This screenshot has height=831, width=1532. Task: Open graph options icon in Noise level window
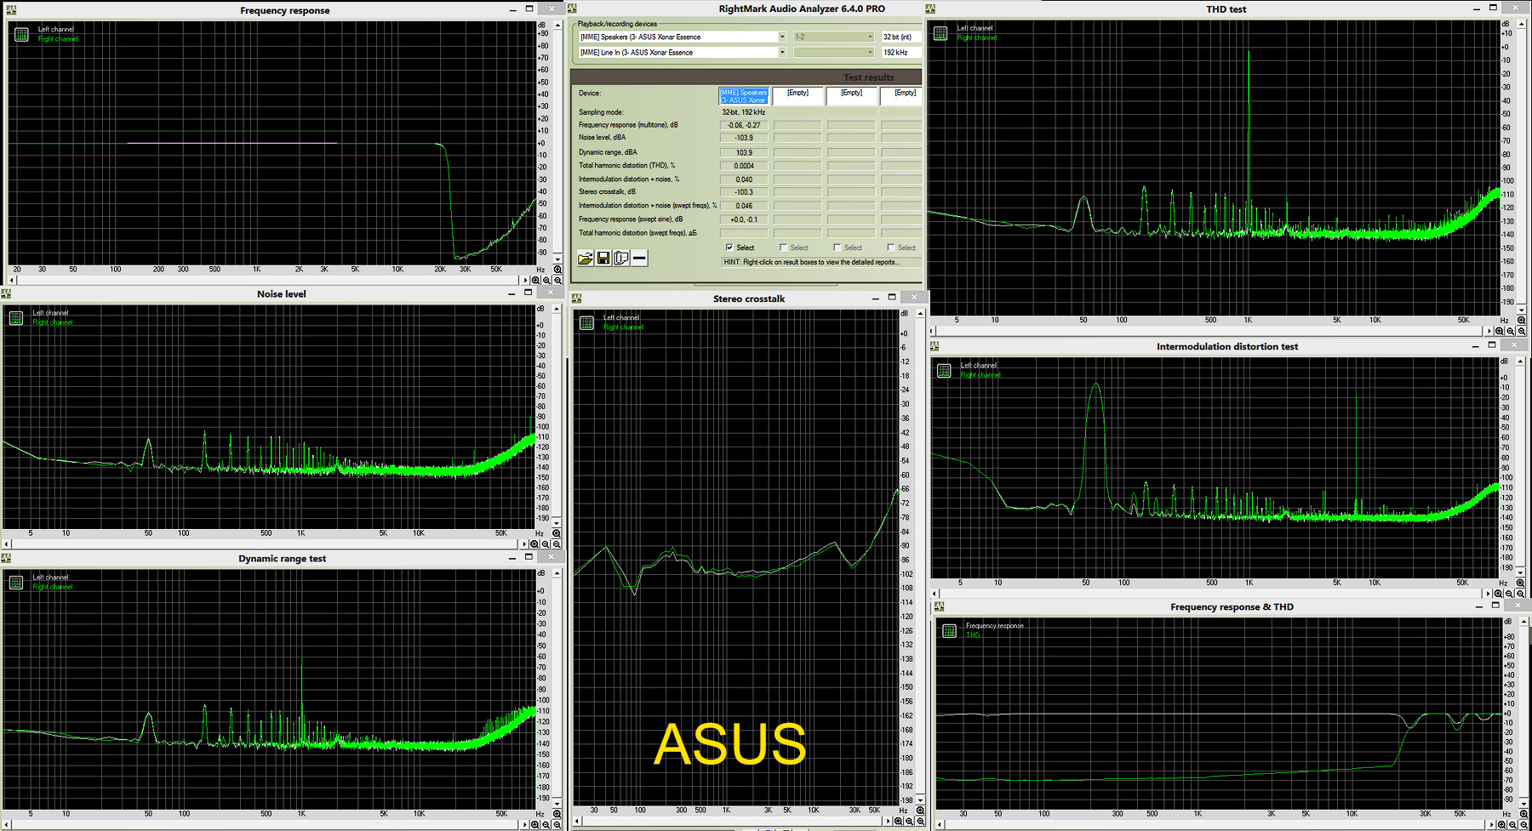pyautogui.click(x=15, y=318)
